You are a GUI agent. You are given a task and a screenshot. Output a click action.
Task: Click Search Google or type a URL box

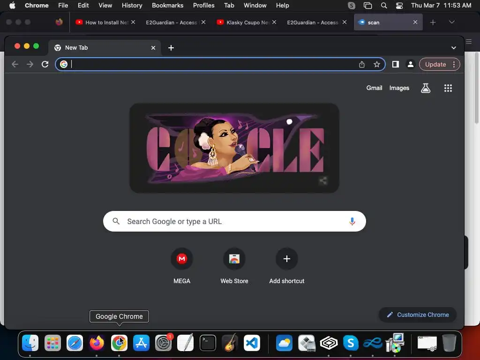click(234, 221)
